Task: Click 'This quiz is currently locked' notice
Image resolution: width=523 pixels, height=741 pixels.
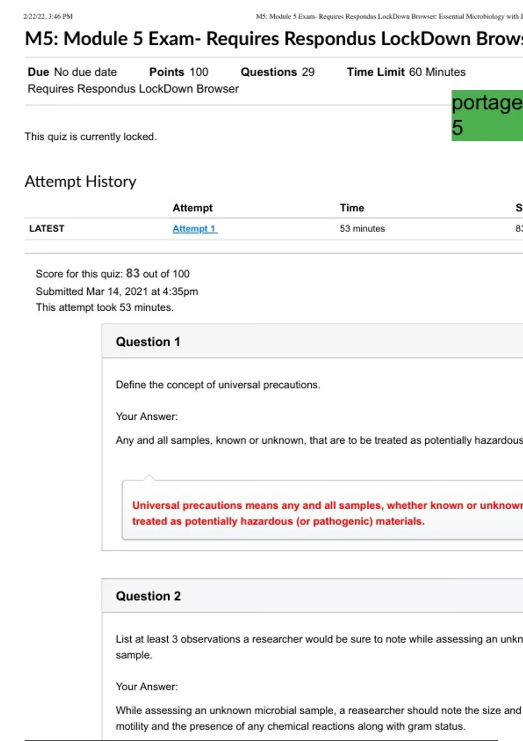Action: click(91, 136)
